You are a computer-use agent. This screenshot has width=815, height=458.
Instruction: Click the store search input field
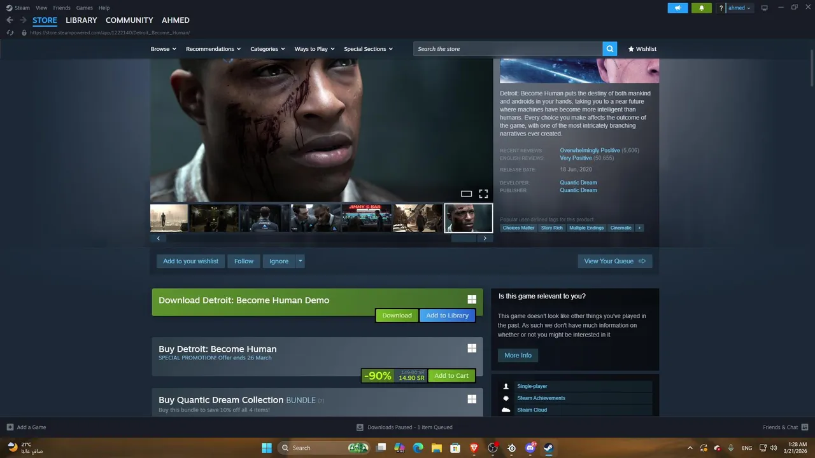(x=508, y=48)
